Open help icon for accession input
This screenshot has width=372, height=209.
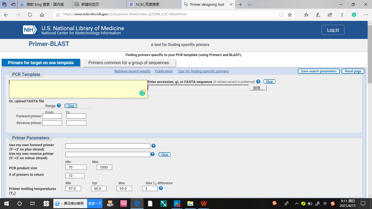[258, 81]
